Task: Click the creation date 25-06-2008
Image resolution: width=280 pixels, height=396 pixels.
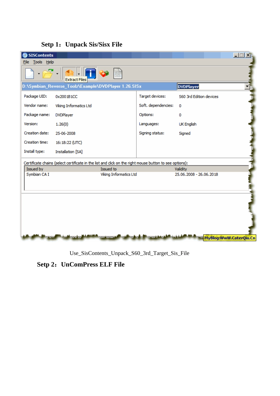Action: (x=65, y=133)
